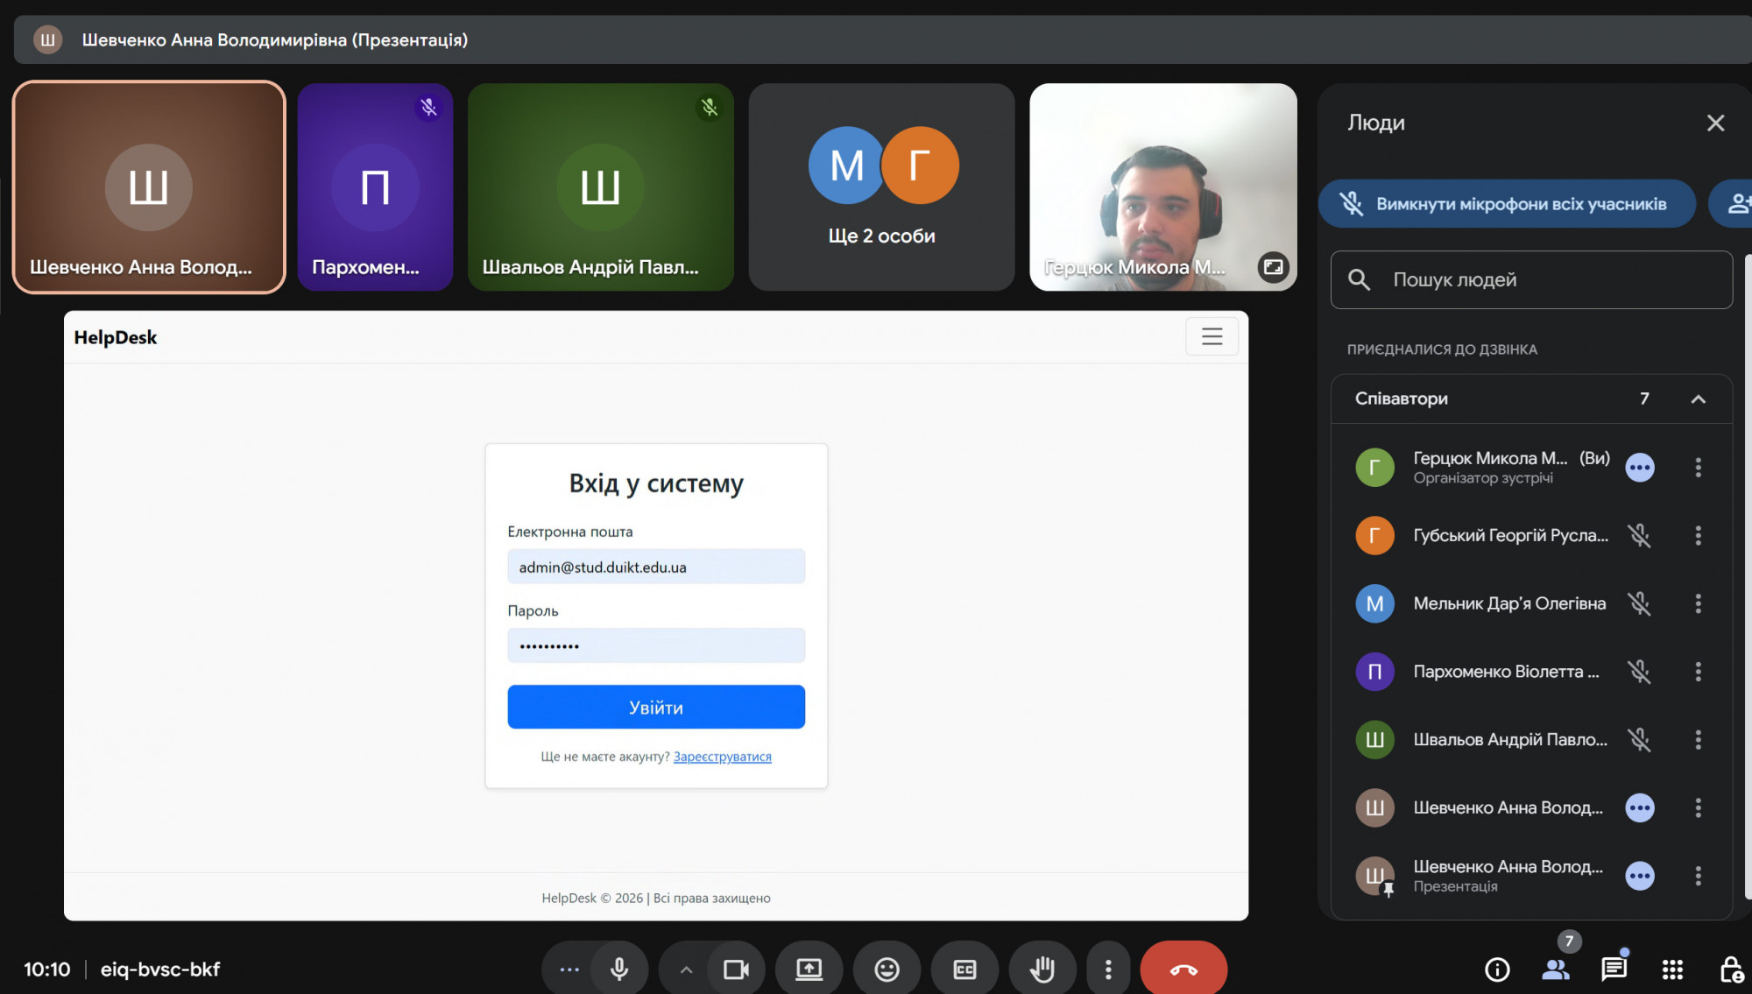1752x994 pixels.
Task: Expand video settings arrow beside camera
Action: pyautogui.click(x=686, y=969)
